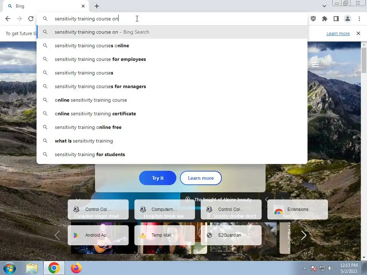This screenshot has width=367, height=275.
Task: Collapse the feed with the down chevron
Action: coord(78,199)
